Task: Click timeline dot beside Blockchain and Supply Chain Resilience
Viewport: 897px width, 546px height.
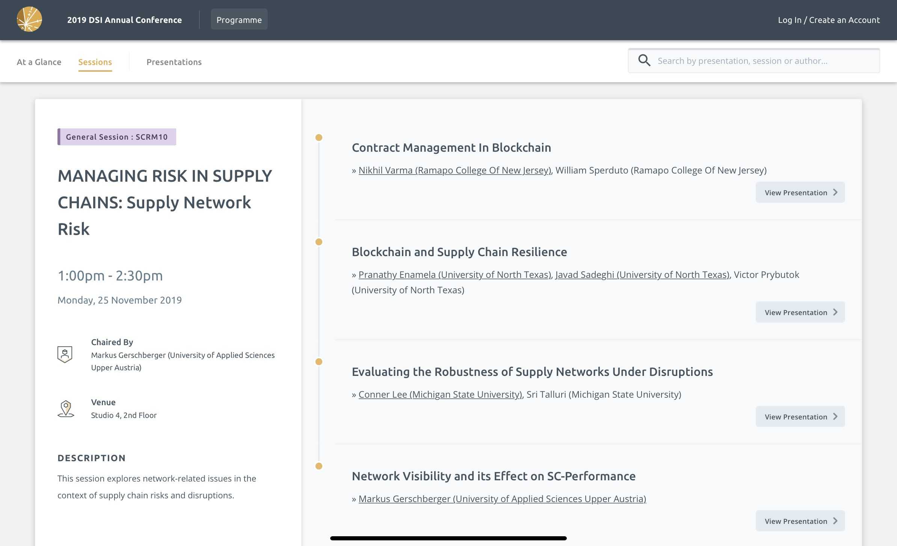Action: click(319, 242)
